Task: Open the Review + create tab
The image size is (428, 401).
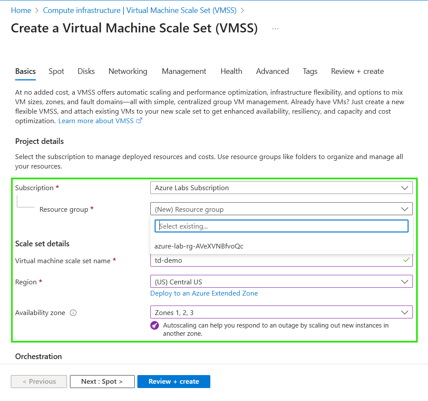Action: tap(357, 71)
